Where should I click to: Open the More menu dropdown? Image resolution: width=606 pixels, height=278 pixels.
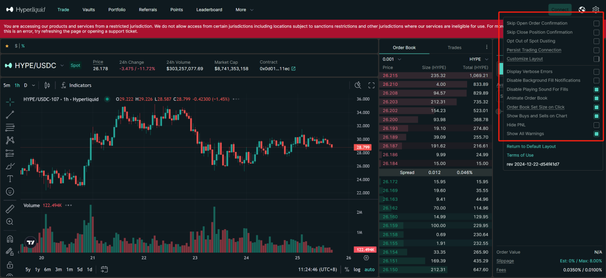(x=244, y=10)
